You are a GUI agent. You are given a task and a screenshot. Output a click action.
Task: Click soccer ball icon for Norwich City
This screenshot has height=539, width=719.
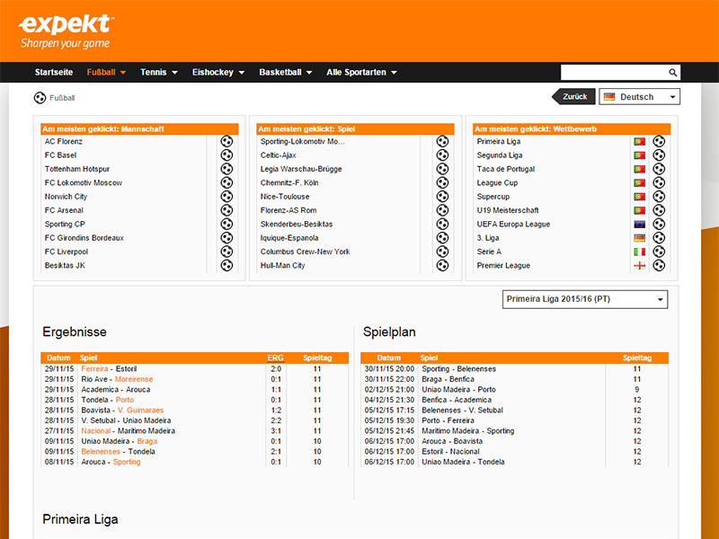pyautogui.click(x=226, y=196)
